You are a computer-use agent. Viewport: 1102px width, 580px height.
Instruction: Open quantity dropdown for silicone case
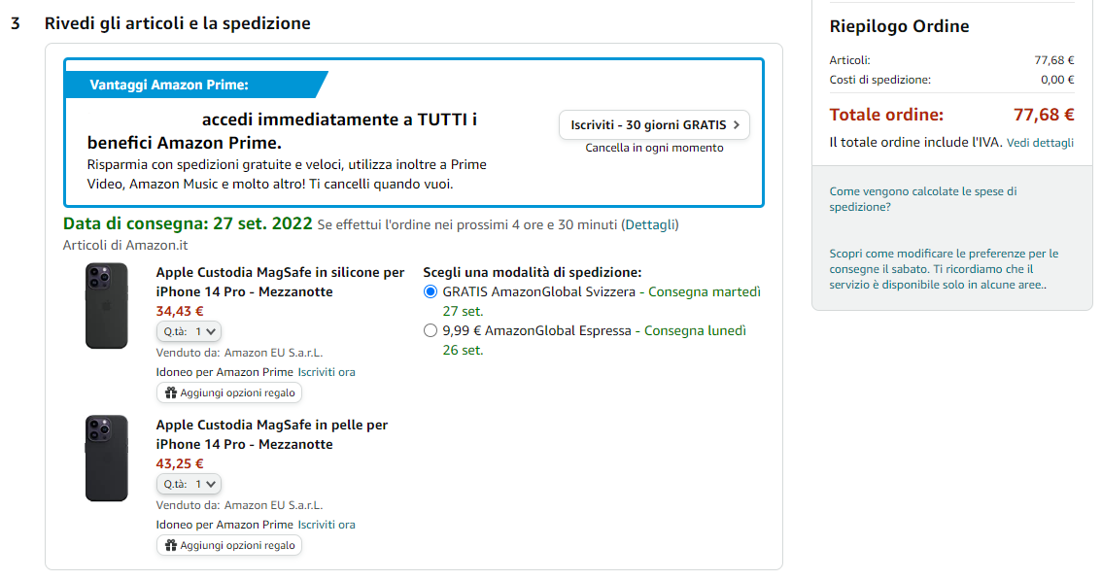[x=189, y=331]
